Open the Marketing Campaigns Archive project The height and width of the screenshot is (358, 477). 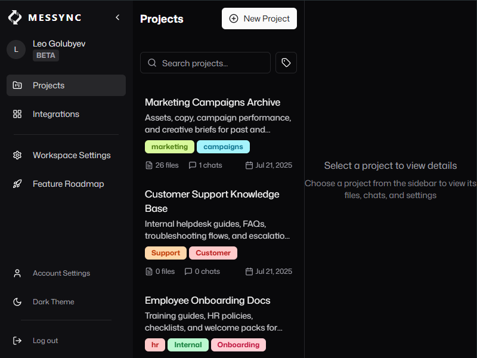(212, 103)
